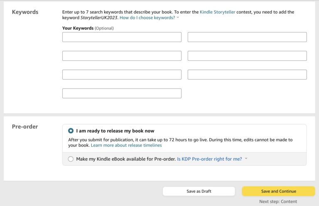Expand 'Is KDP Pre-order right for me?' chevron
Image resolution: width=319 pixels, height=206 pixels.
[x=246, y=158]
